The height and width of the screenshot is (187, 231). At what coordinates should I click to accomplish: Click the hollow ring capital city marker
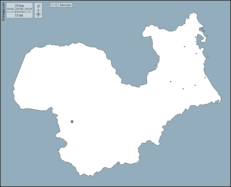72,121
